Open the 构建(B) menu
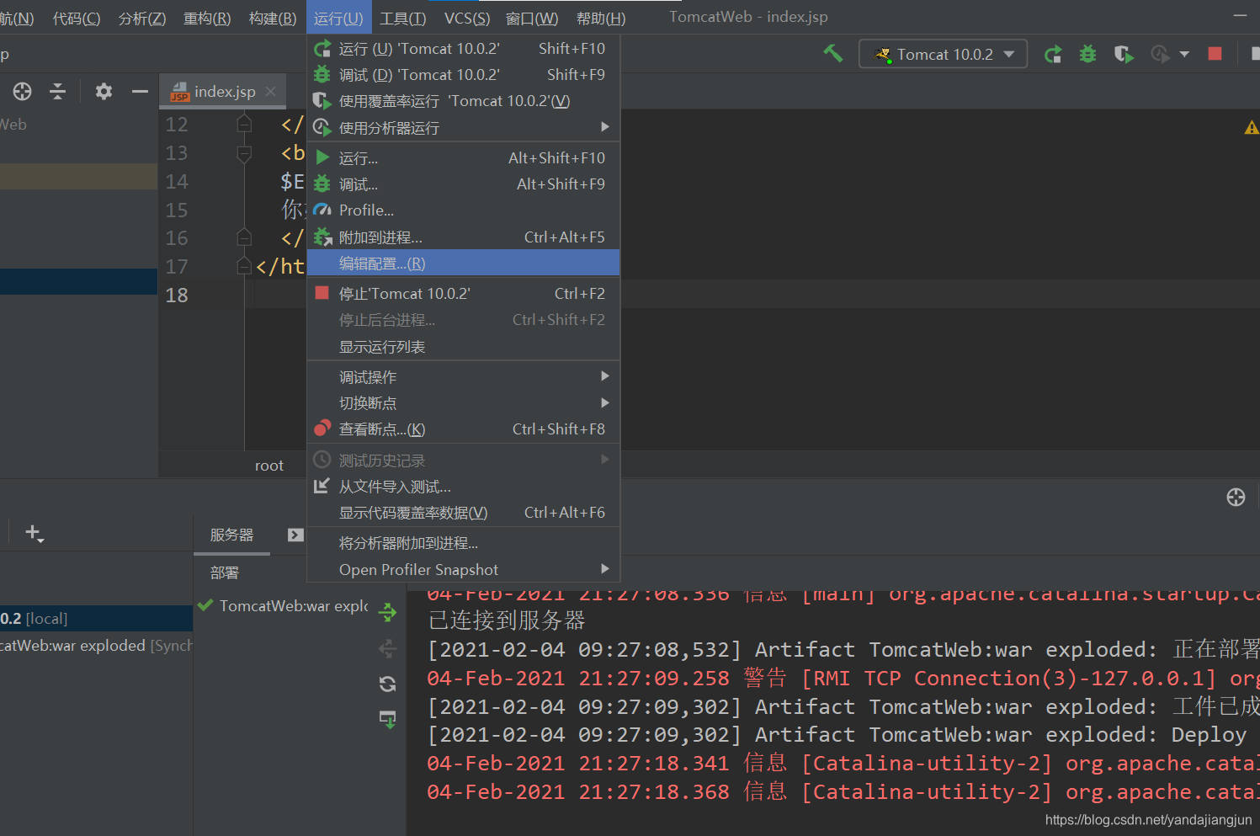 pyautogui.click(x=273, y=18)
